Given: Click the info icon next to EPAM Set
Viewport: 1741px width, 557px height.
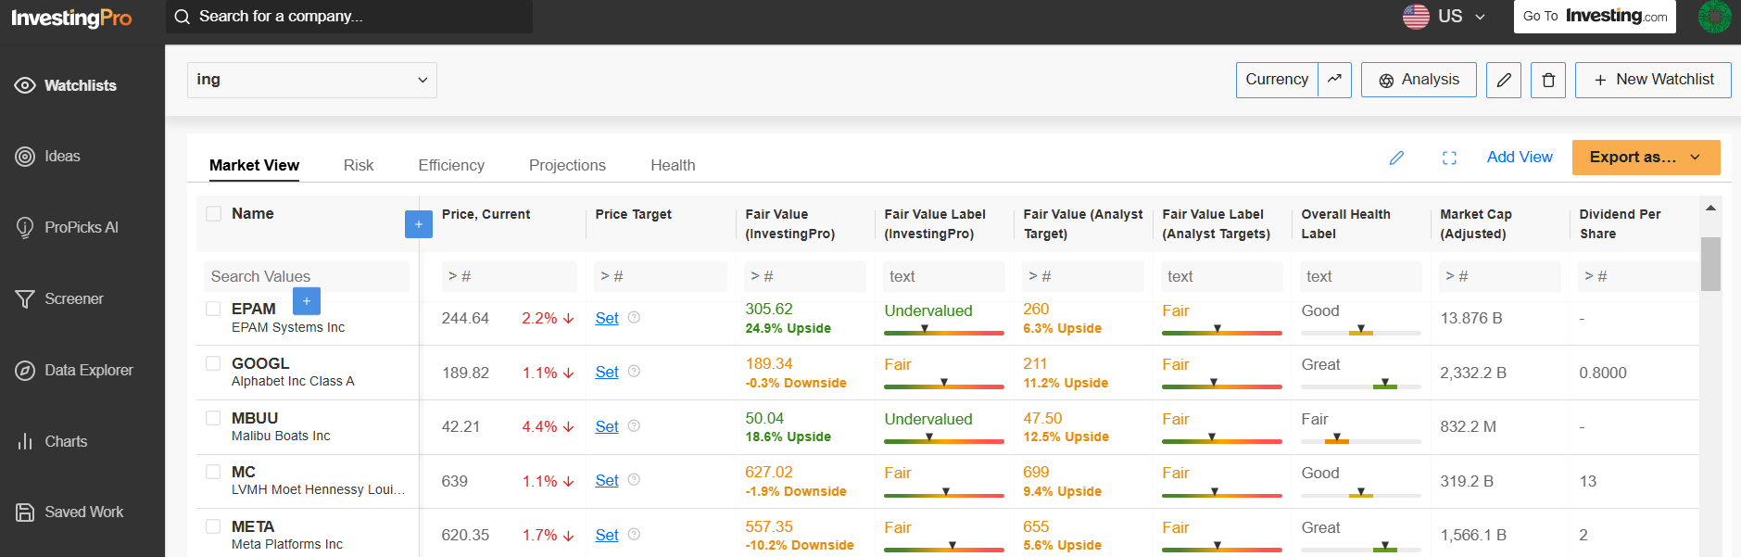Looking at the screenshot, I should point(634,317).
